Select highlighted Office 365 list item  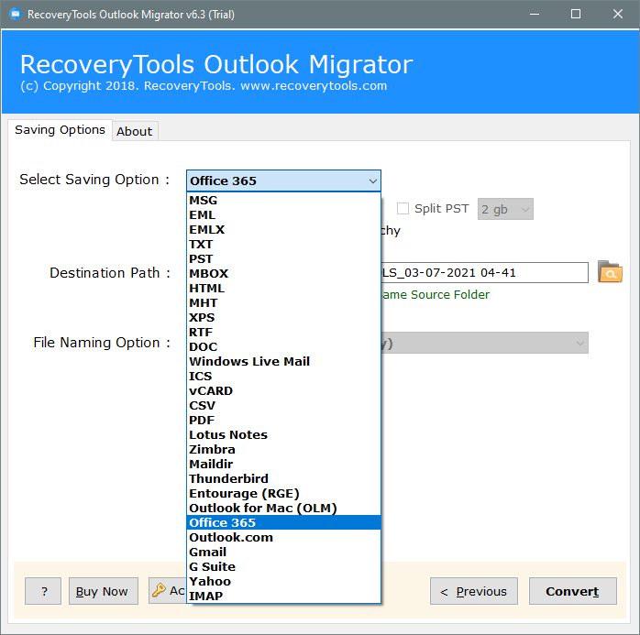283,523
